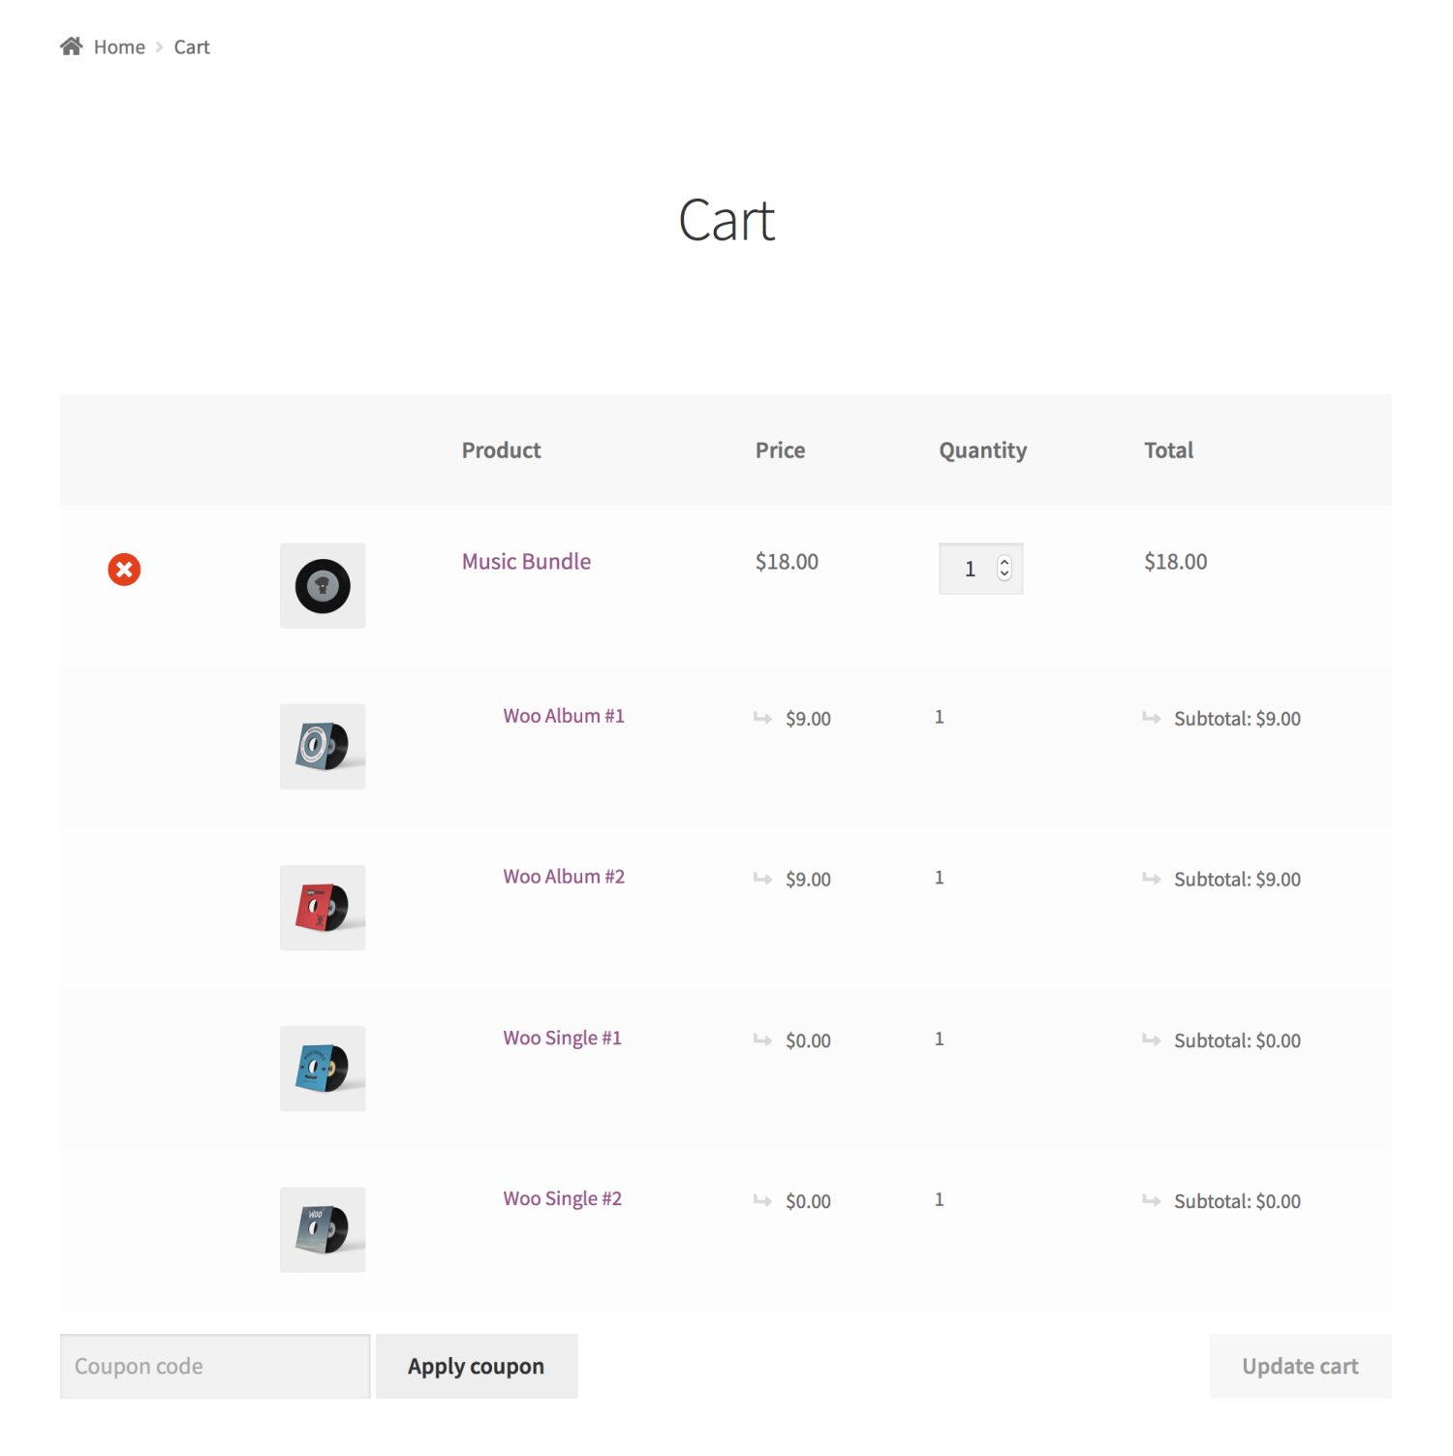Click Cart in the breadcrumb trail
This screenshot has width=1453, height=1456.
coord(191,46)
